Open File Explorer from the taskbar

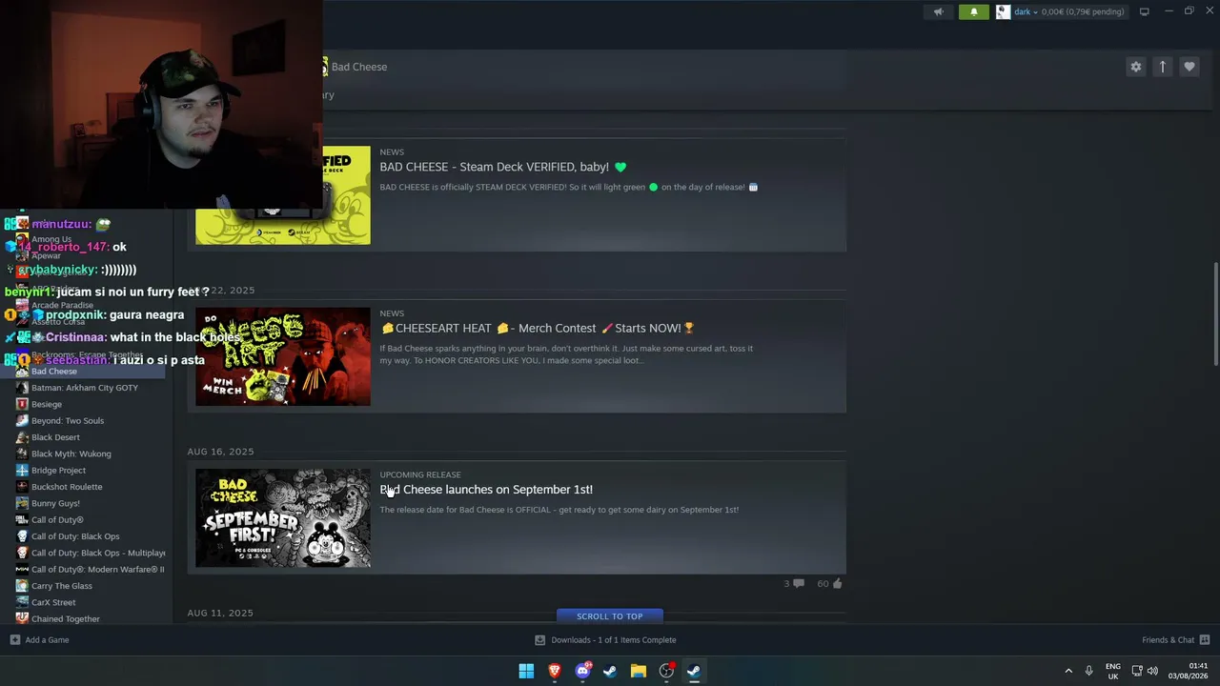638,671
